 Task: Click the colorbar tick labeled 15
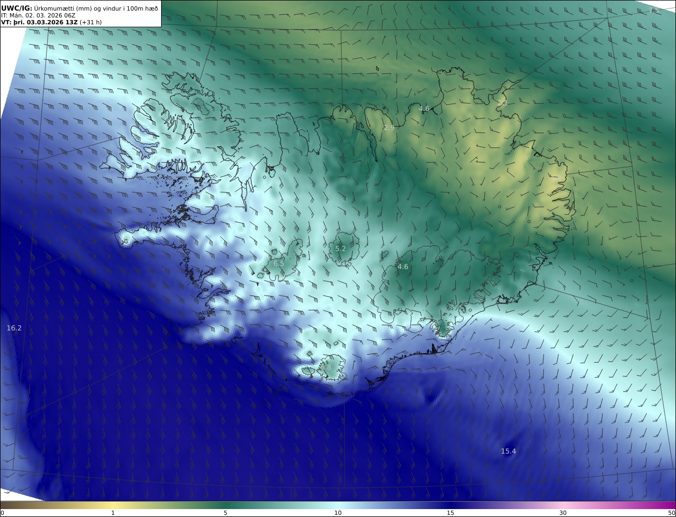(x=450, y=513)
